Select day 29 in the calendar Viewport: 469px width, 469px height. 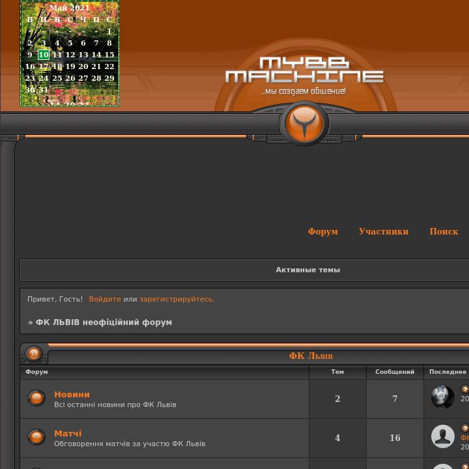coord(109,78)
